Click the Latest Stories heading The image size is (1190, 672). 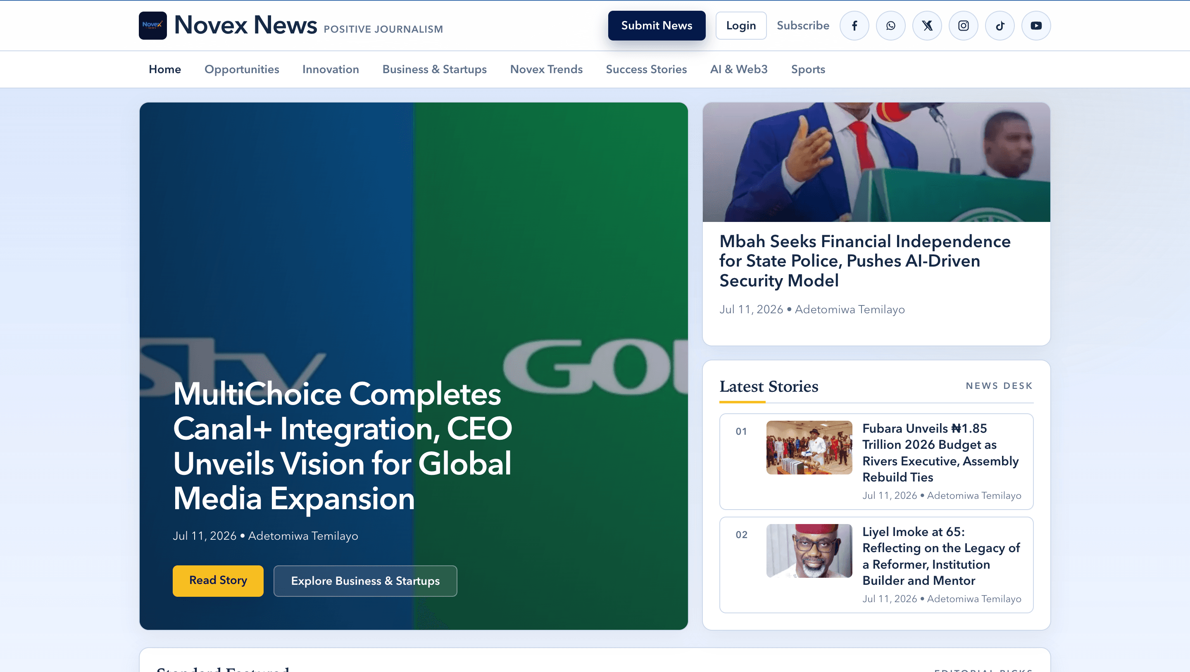[769, 386]
